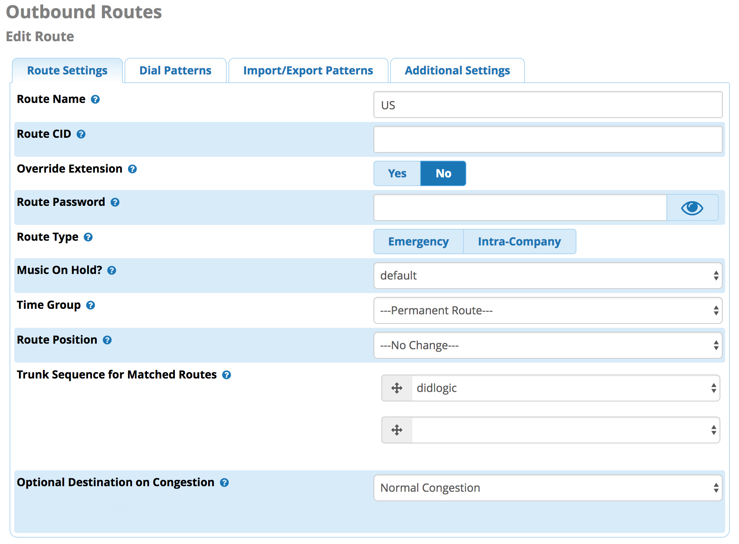
Task: Switch to the Dial Patterns tab
Action: tap(175, 70)
